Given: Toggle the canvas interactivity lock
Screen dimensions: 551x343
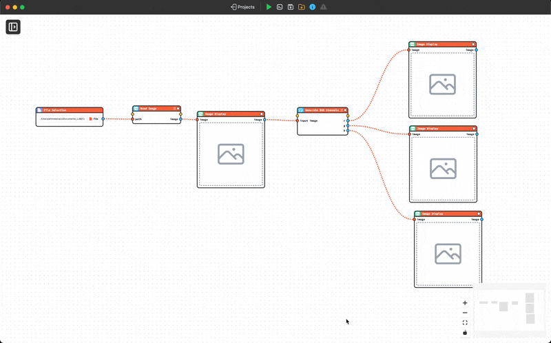Looking at the screenshot, I should (465, 333).
